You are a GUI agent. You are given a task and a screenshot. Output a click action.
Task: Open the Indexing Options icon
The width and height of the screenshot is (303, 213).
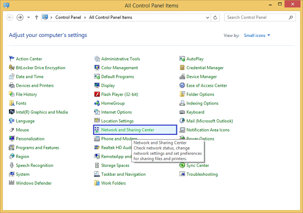coord(182,103)
